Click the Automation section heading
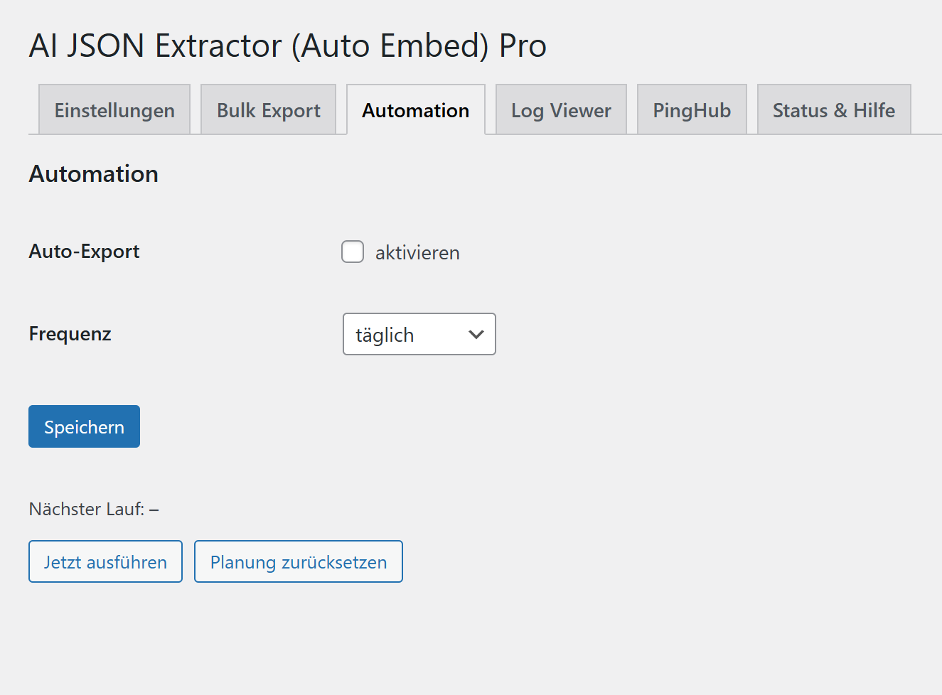Screen dimensions: 942x695 (x=93, y=174)
